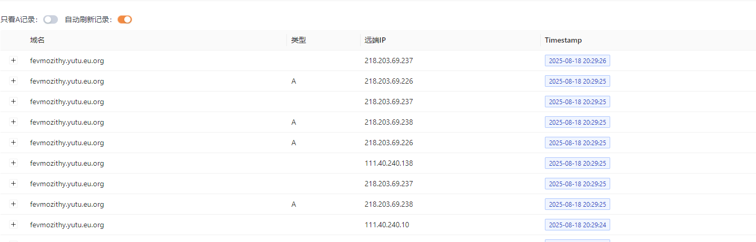This screenshot has width=756, height=242.
Task: Expand the last 20:29:25 row with IP 218.203.69.237
Action: [13, 184]
